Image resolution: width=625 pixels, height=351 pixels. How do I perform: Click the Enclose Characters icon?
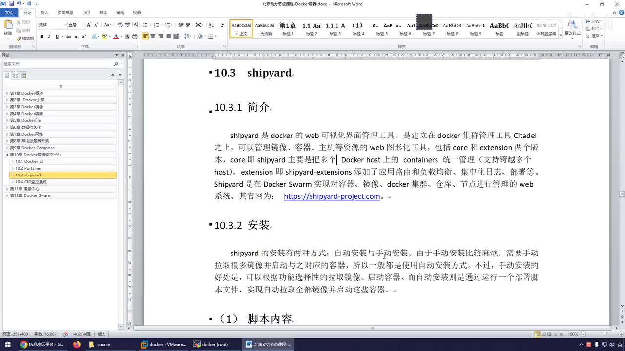[x=135, y=36]
